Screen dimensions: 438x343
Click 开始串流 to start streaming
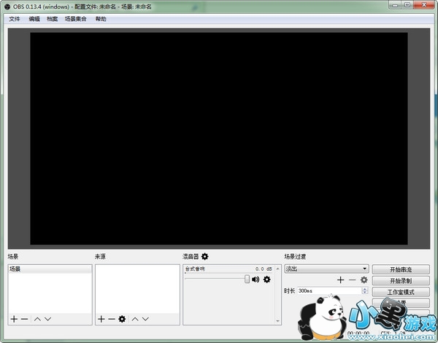401,269
